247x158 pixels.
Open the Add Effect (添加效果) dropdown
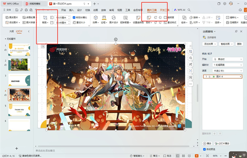210,44
